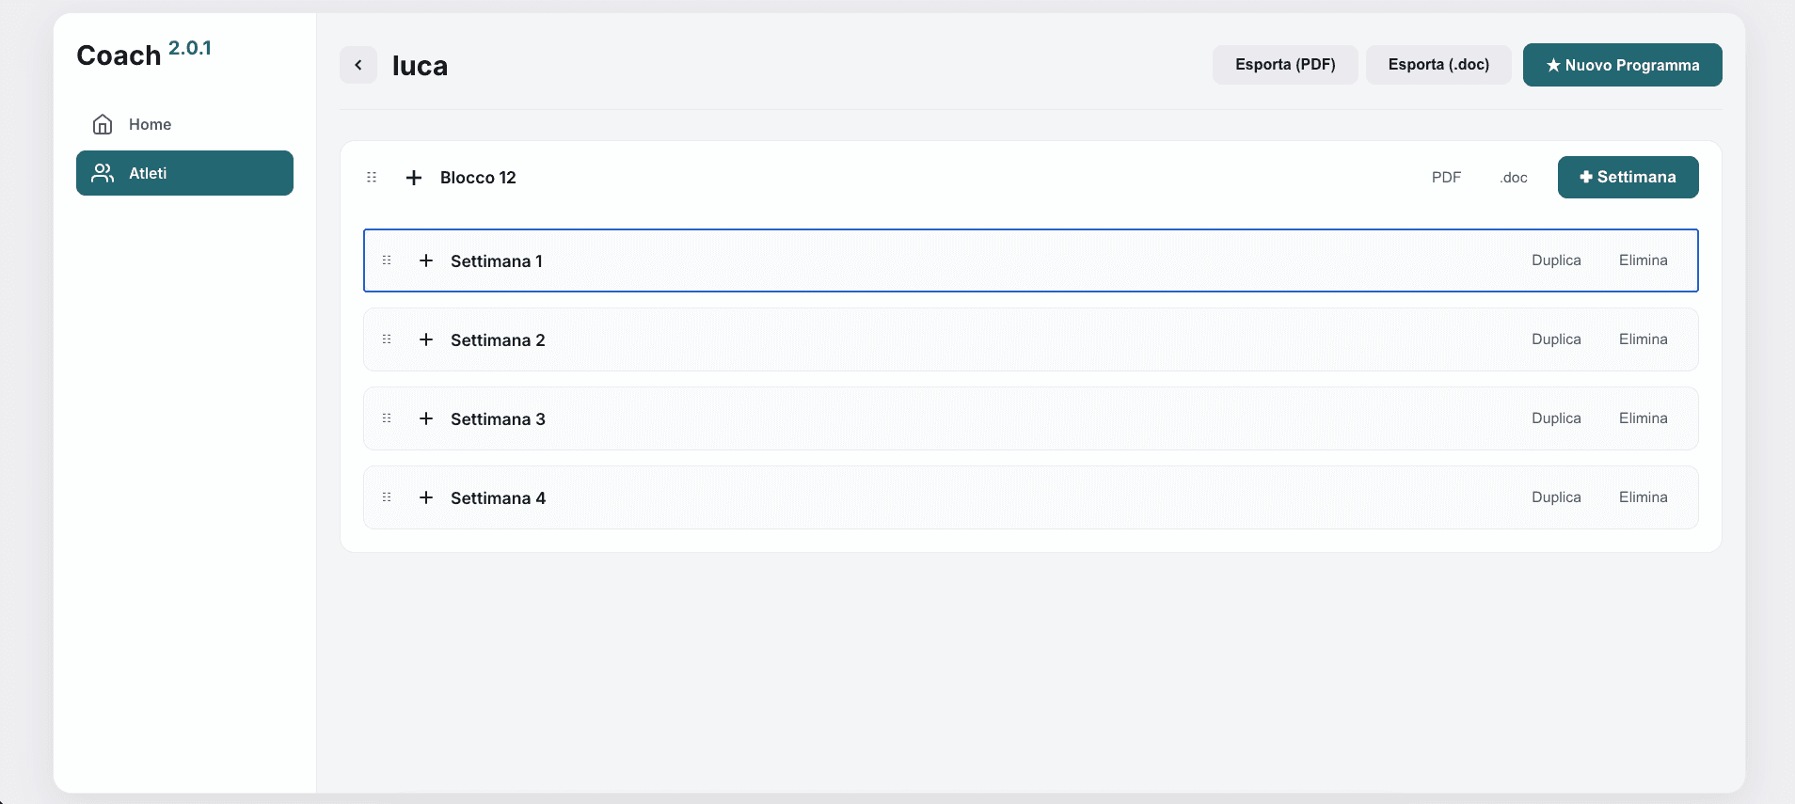Click the drag handle of Settimana 3

pos(387,418)
